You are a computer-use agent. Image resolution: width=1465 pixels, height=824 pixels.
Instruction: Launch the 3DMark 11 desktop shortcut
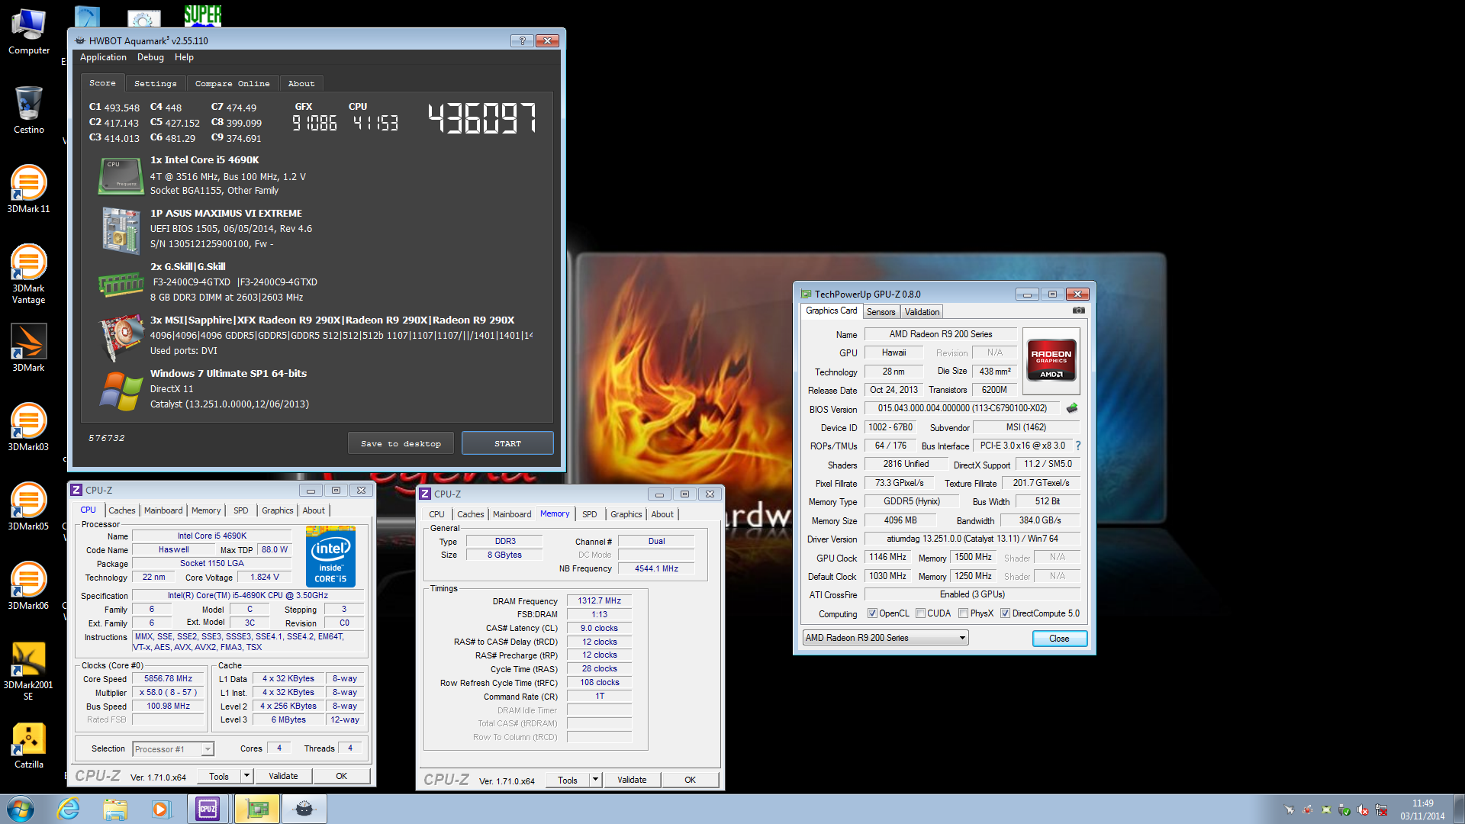click(x=28, y=189)
